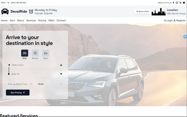Open the FAQ's item in main navigation
This screenshot has height=117, width=187.
[x=51, y=20]
